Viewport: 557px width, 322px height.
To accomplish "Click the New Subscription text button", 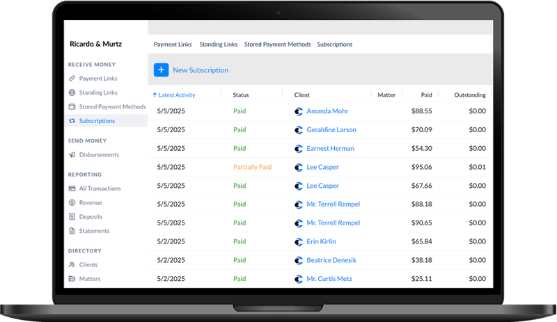I will click(201, 70).
